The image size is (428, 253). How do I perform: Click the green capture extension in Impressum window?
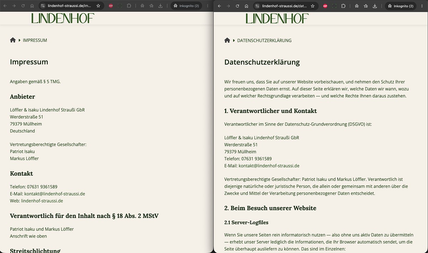pos(120,6)
